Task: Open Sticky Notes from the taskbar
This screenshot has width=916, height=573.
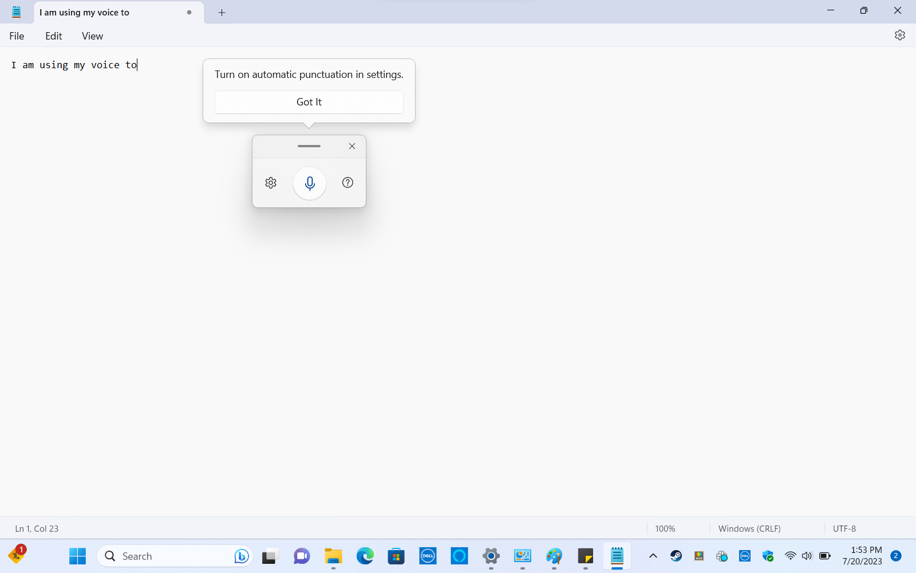Action: pyautogui.click(x=585, y=556)
